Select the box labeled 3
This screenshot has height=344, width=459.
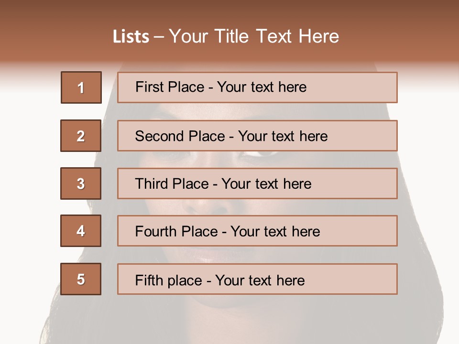tap(81, 183)
